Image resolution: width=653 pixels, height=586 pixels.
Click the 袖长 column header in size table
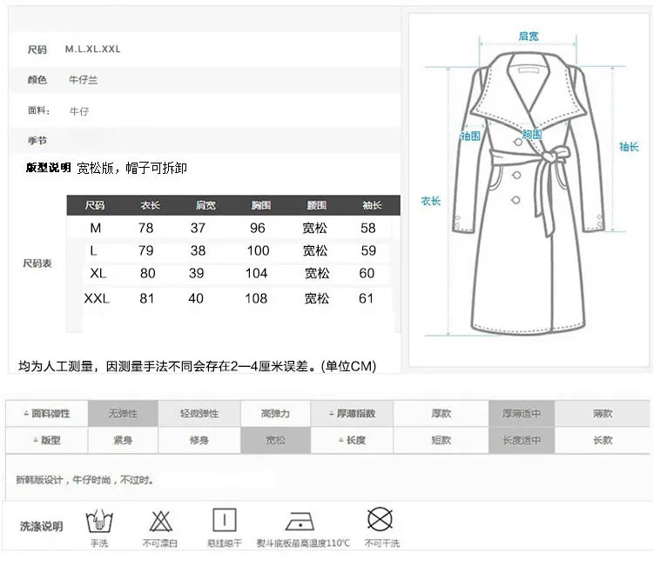coord(372,205)
